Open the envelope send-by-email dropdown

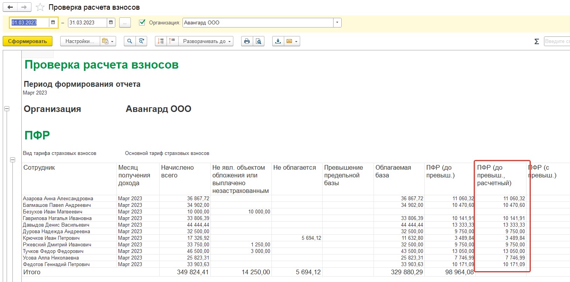tap(292, 41)
